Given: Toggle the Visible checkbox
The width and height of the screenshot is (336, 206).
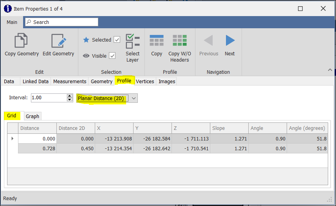Looking at the screenshot, I should point(112,56).
